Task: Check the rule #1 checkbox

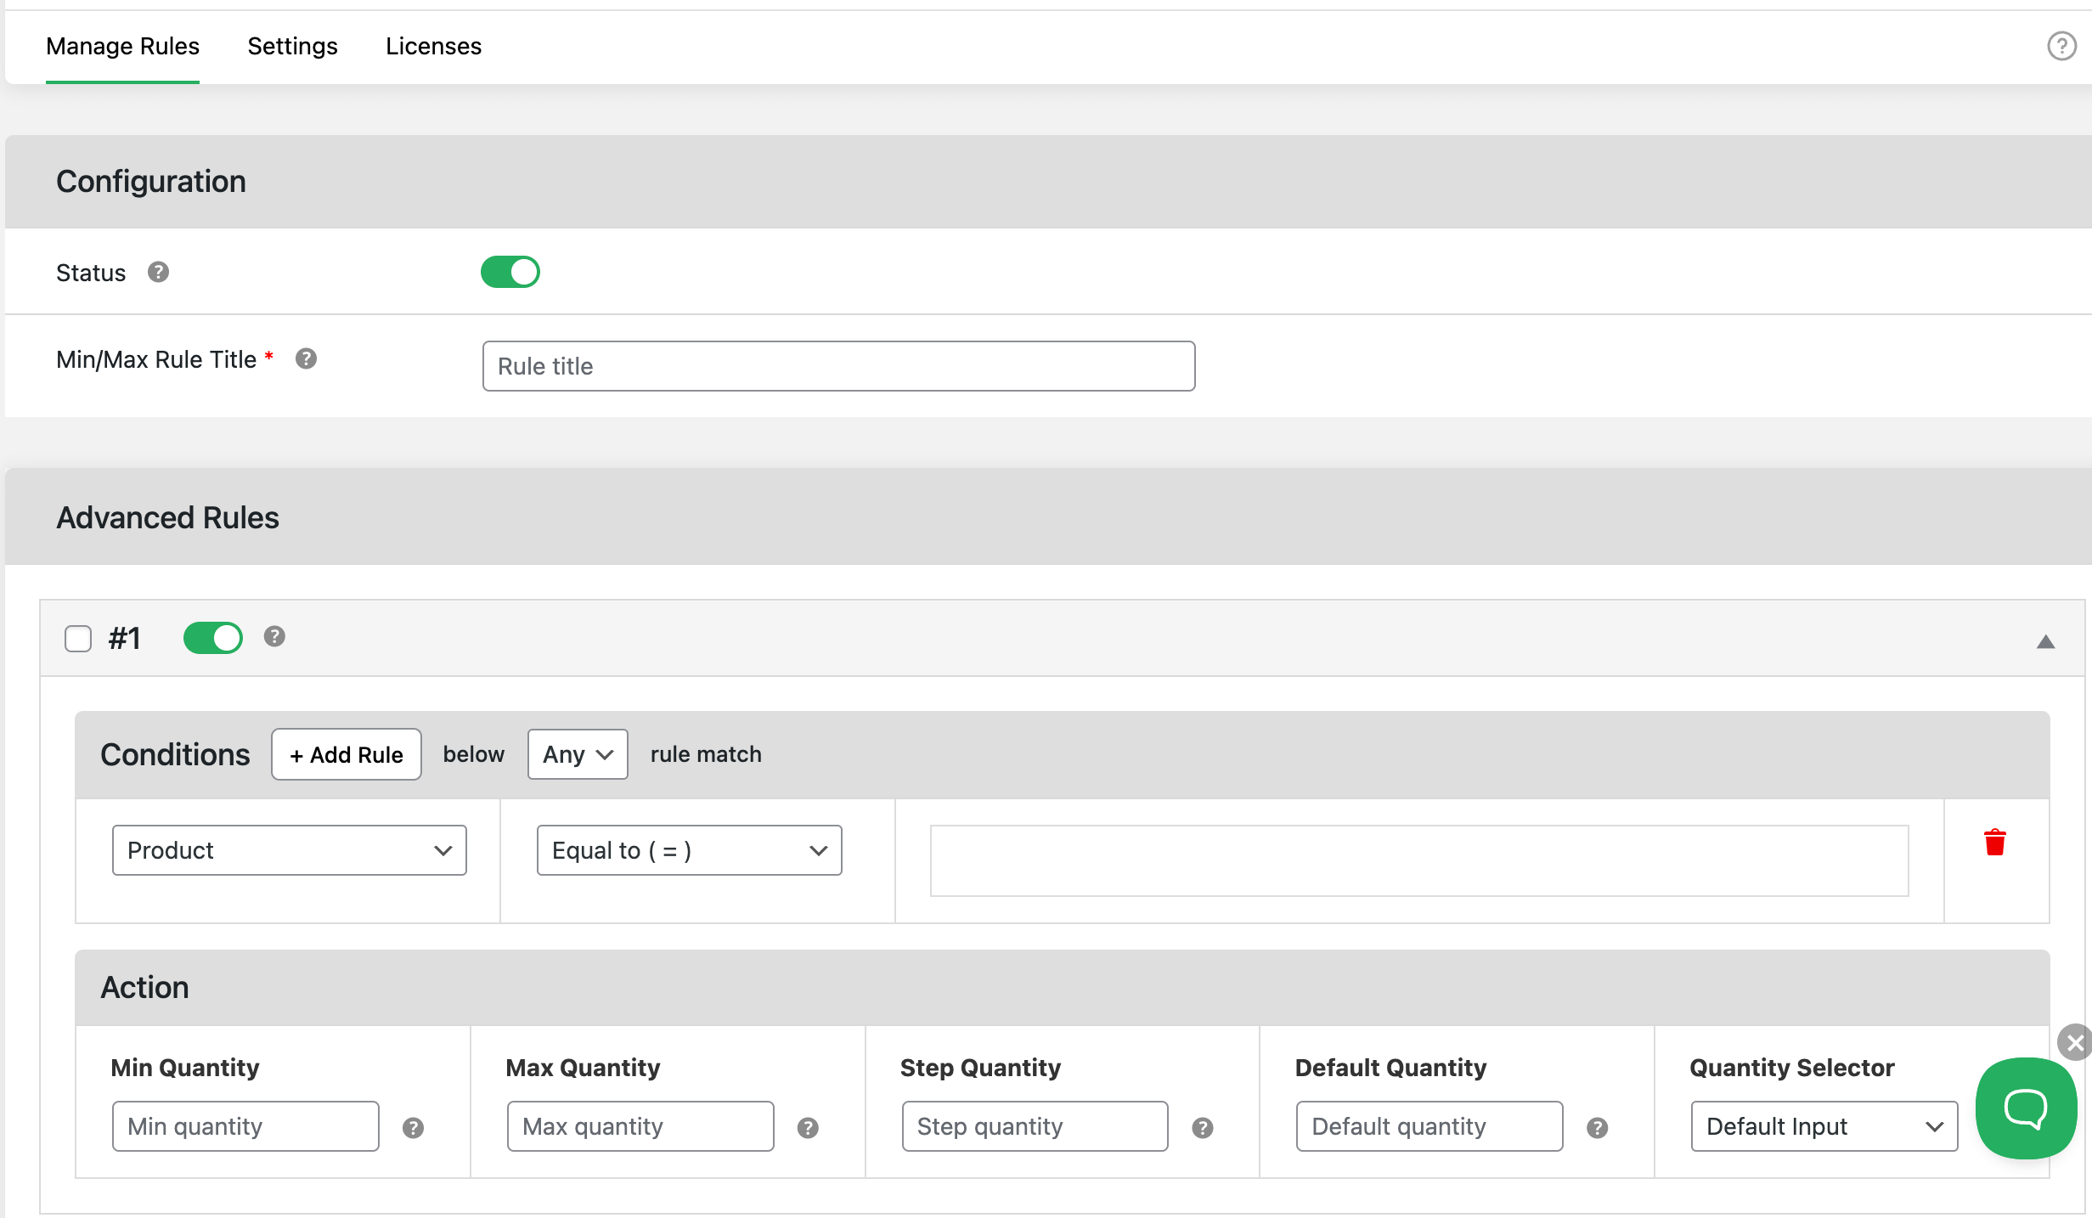Action: pos(78,638)
